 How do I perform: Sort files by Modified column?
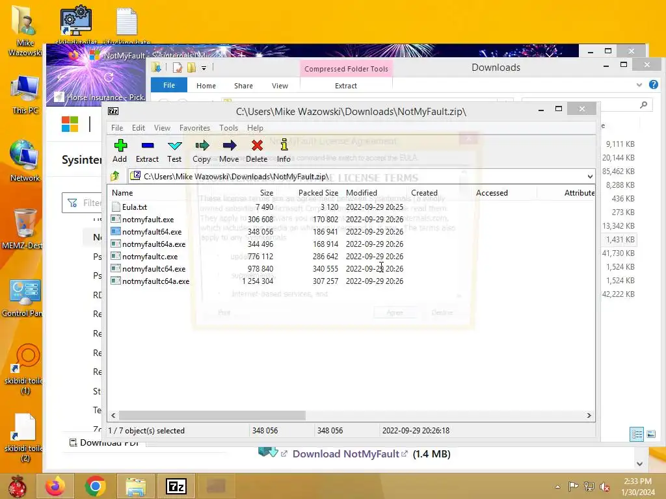(x=362, y=192)
